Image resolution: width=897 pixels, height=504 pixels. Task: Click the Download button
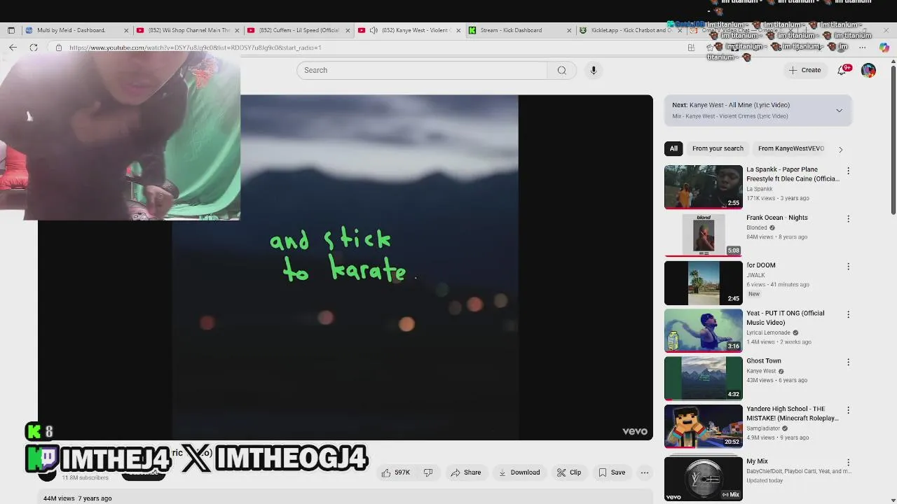pos(519,472)
